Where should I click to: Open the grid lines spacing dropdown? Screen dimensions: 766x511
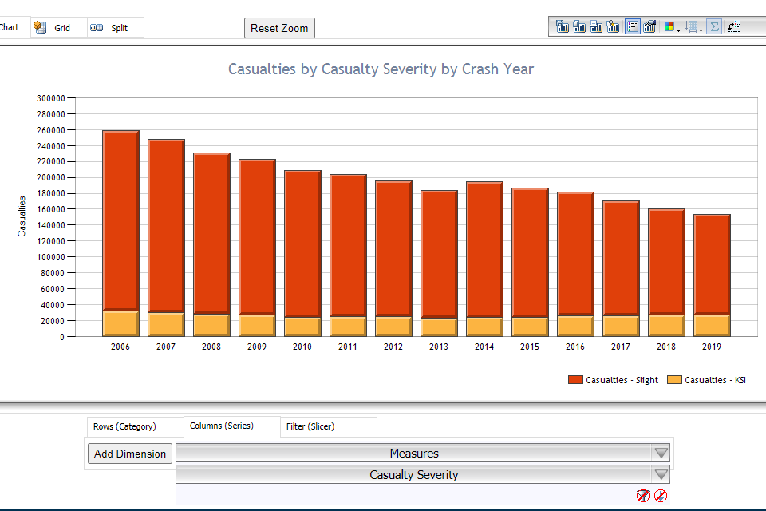click(x=694, y=26)
